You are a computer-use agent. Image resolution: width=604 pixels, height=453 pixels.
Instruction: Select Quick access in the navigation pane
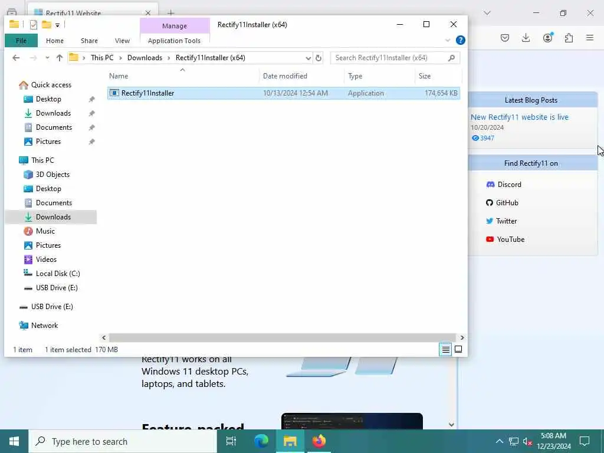[51, 85]
